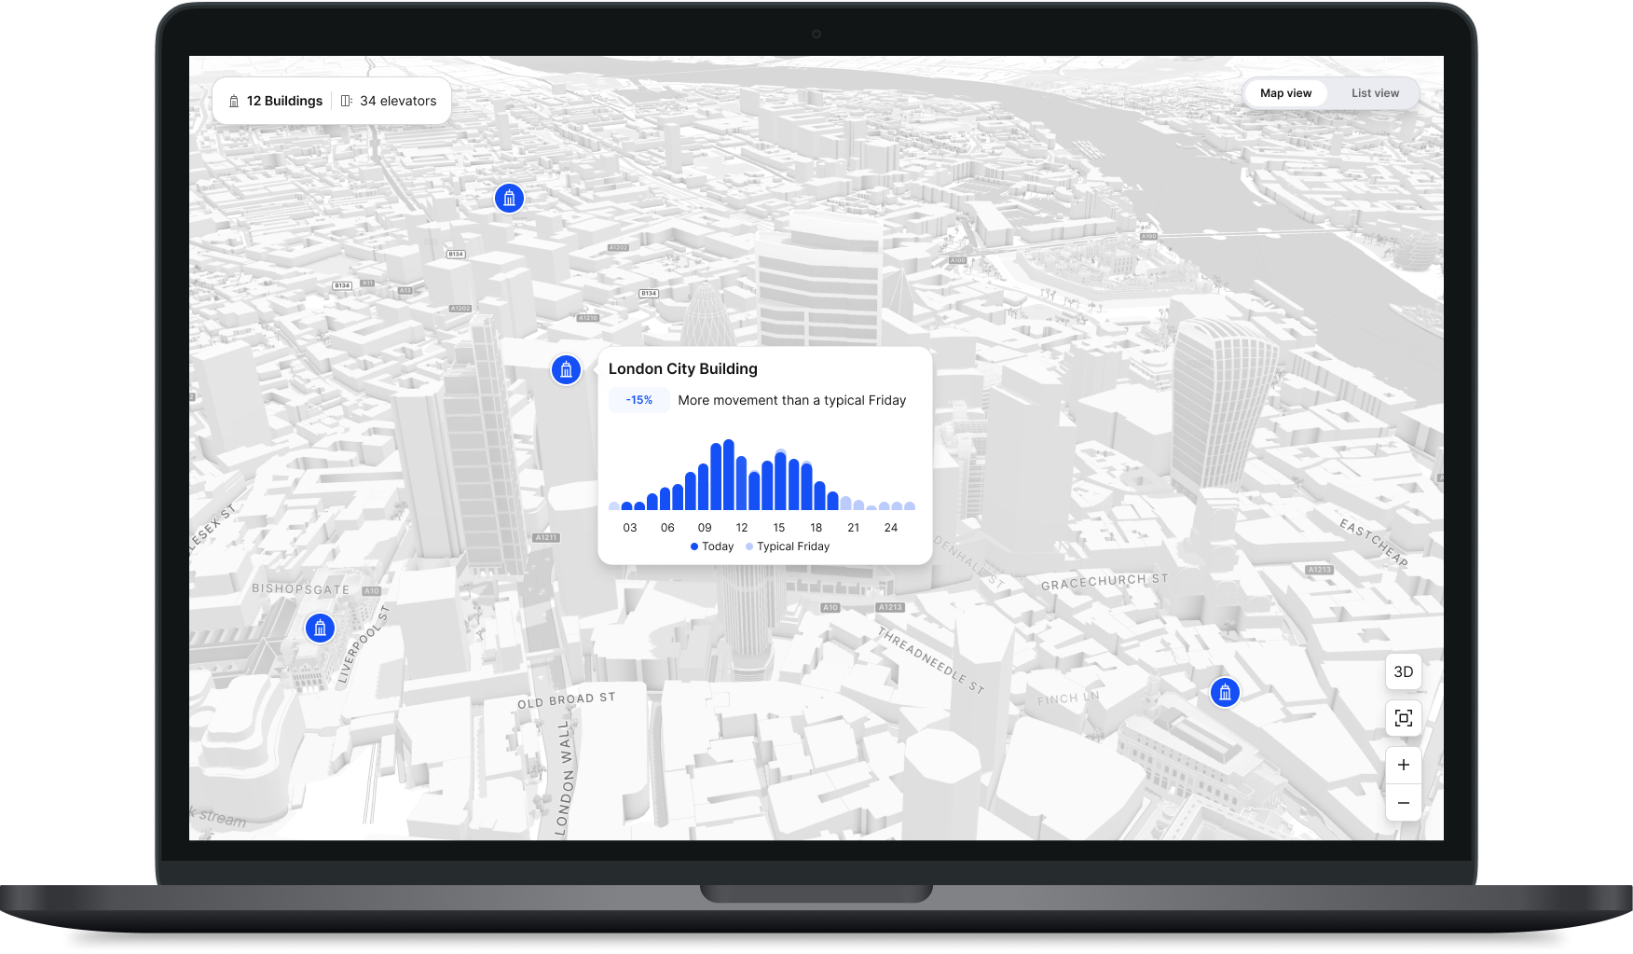This screenshot has width=1633, height=954.
Task: Click the BISHOPSGATE map label
Action: pyautogui.click(x=301, y=589)
